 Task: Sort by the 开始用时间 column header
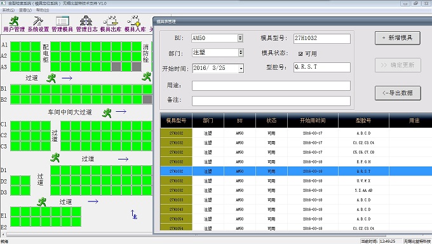313,121
